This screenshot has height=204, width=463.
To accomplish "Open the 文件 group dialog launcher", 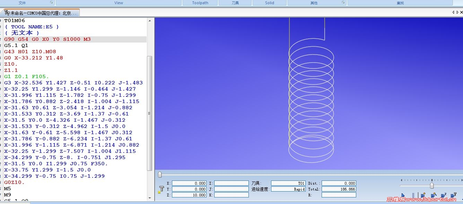I will [x=51, y=2].
